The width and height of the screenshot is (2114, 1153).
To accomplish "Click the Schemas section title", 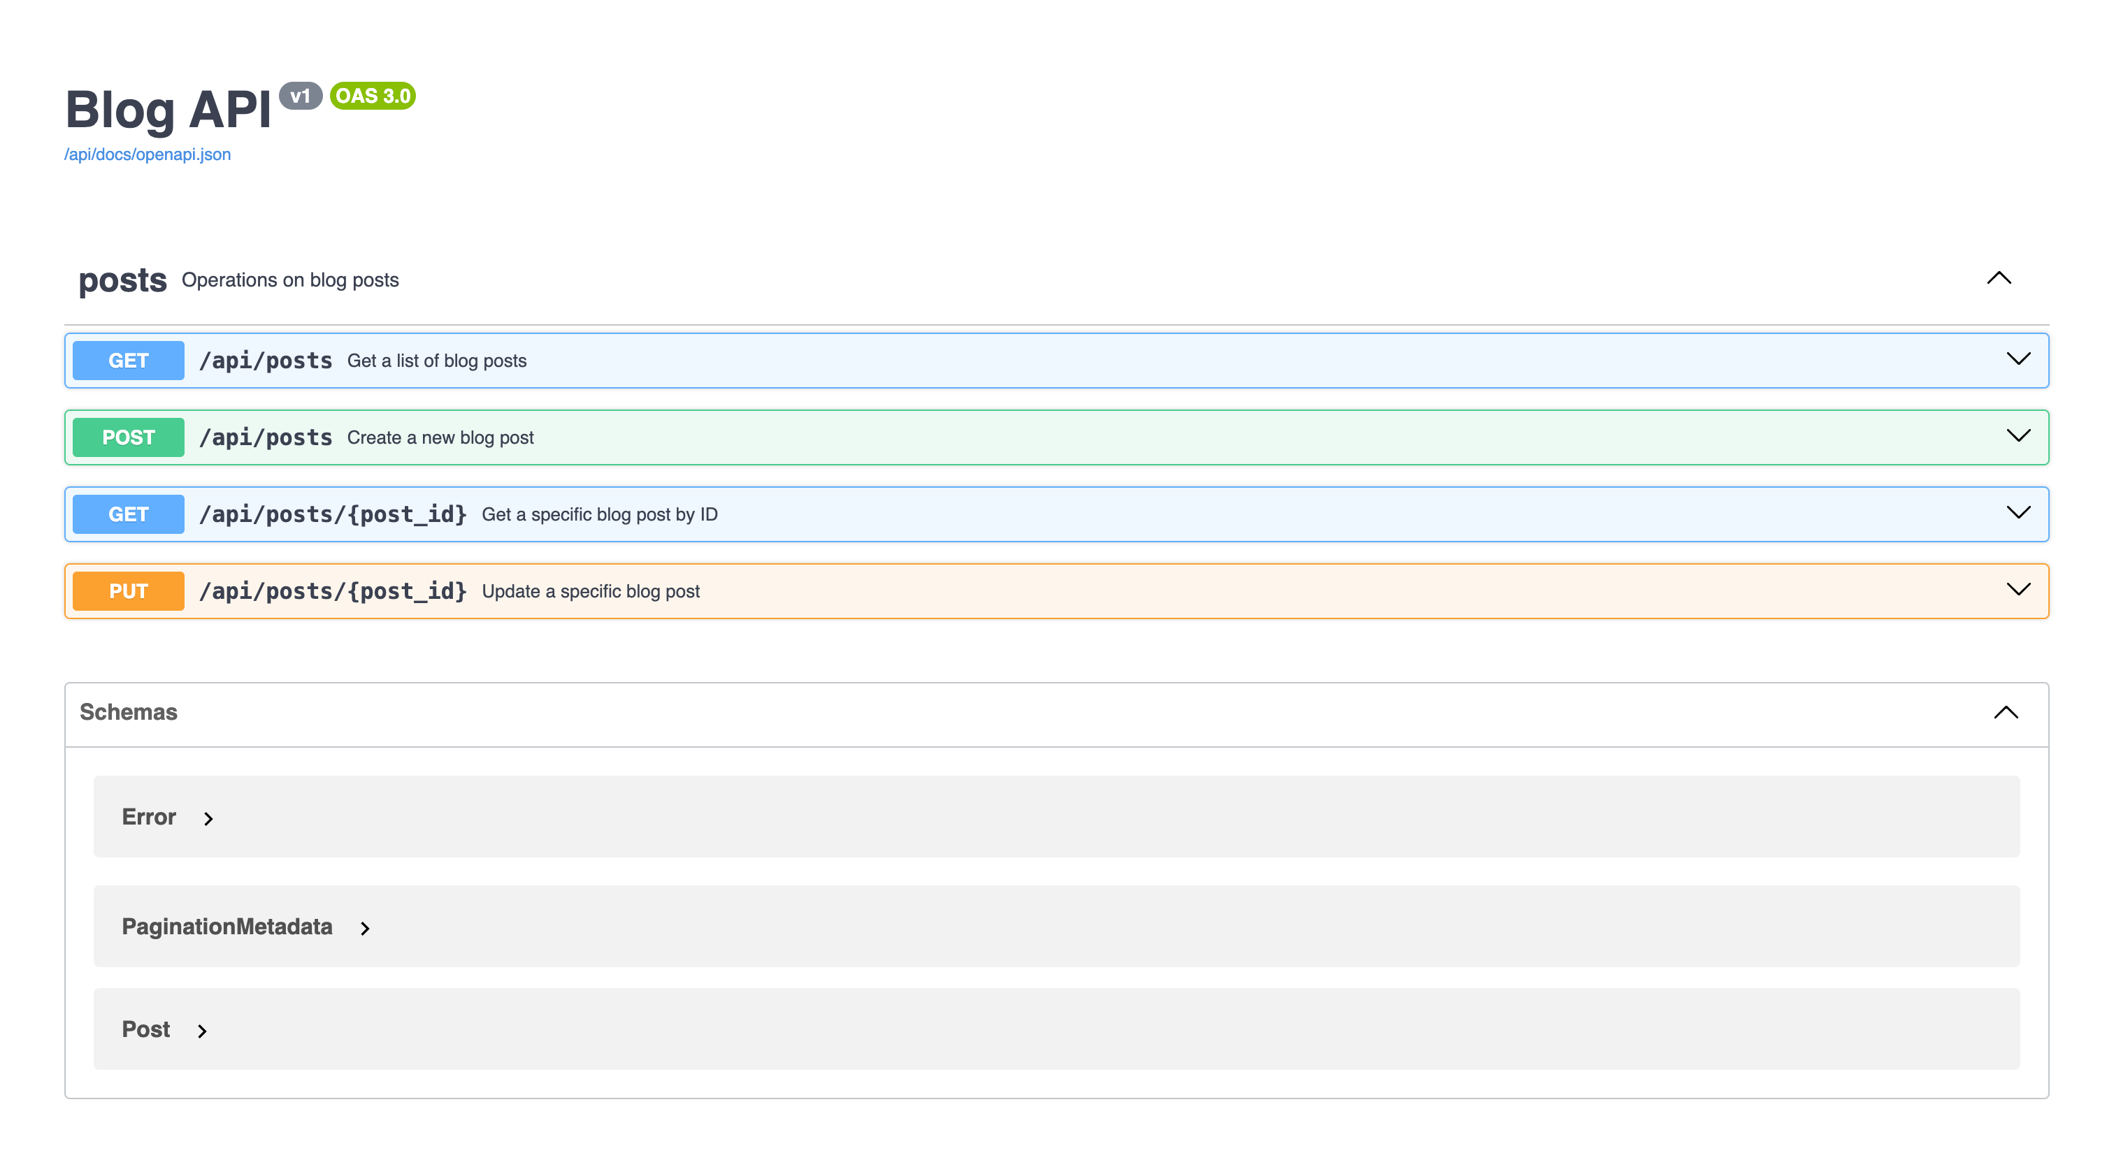I will coord(128,712).
